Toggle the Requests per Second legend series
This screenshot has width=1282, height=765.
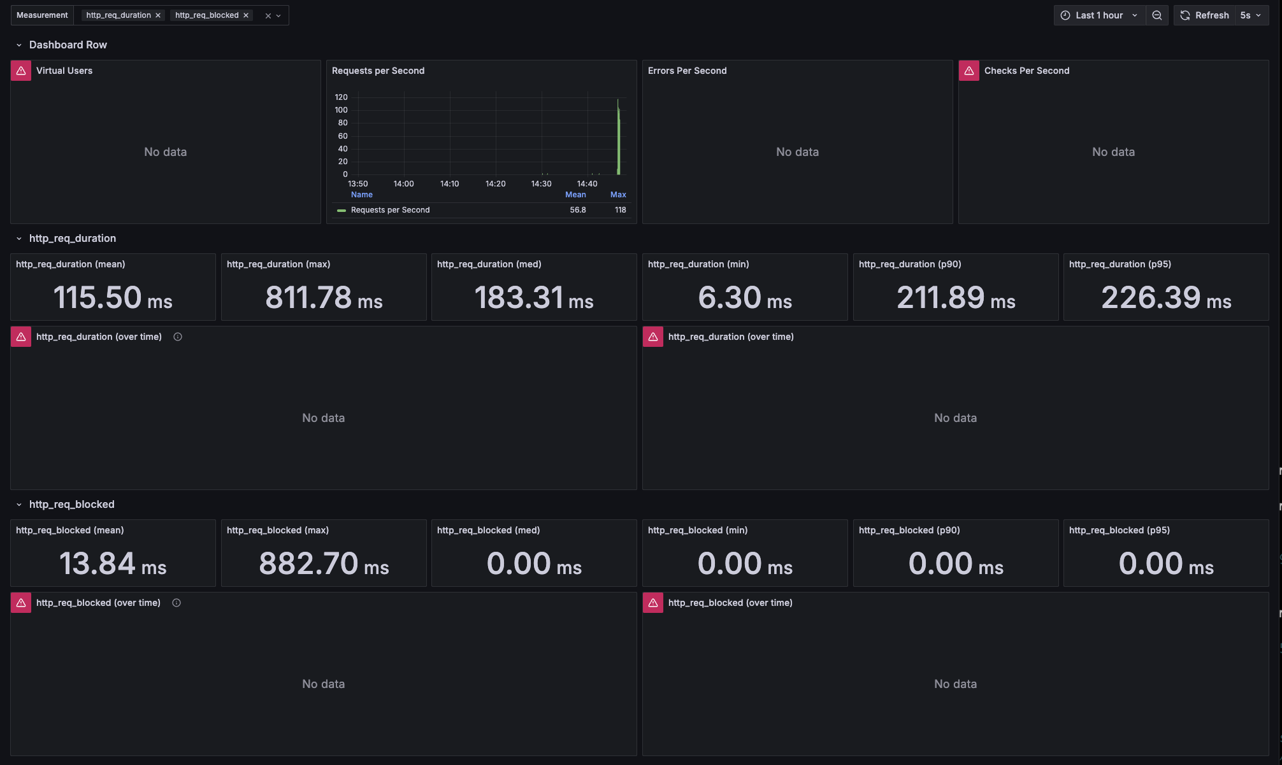(x=390, y=210)
